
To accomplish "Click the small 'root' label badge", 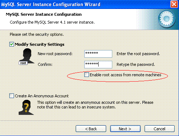I will [x=23, y=63].
